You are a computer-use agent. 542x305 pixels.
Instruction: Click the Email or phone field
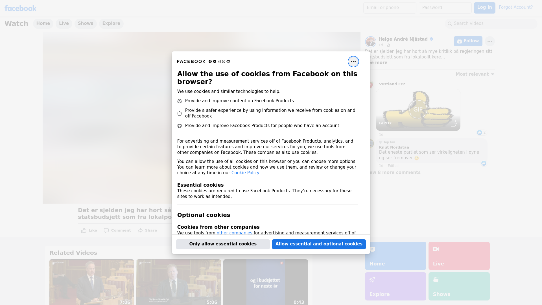pyautogui.click(x=390, y=8)
